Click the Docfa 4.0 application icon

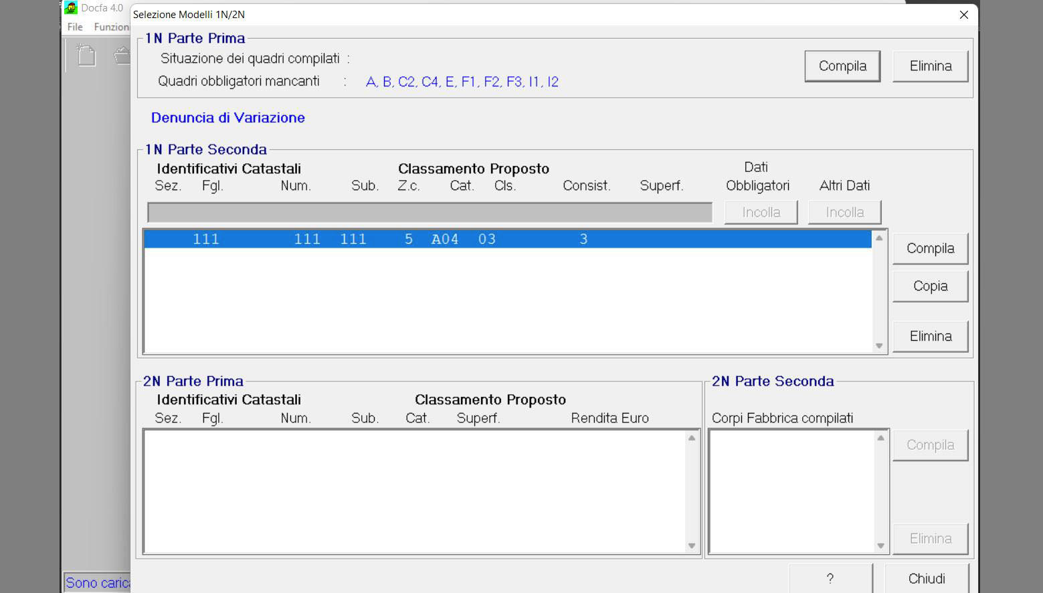71,8
